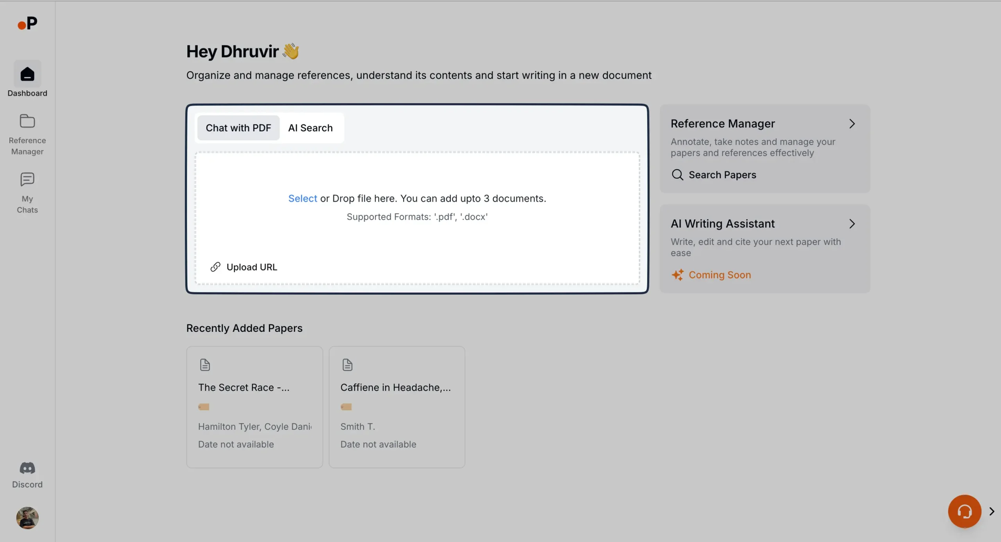Image resolution: width=1001 pixels, height=542 pixels.
Task: Click the link icon beside Upload URL
Action: pyautogui.click(x=215, y=267)
